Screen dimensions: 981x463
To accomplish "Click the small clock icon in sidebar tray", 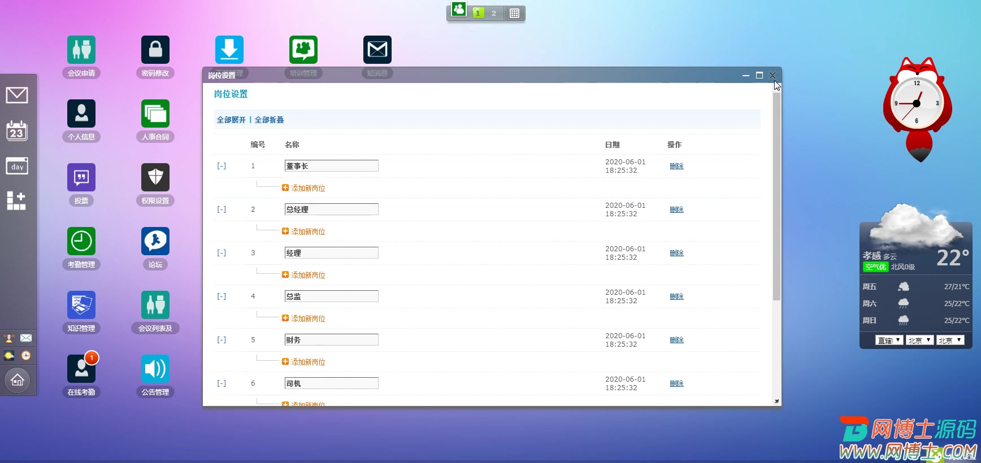I will (x=26, y=356).
